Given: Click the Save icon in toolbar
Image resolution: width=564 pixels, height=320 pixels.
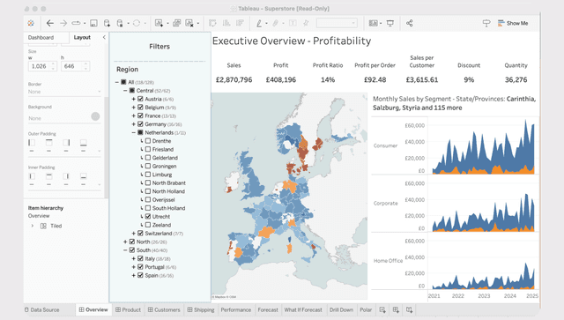Looking at the screenshot, I should click(x=93, y=23).
